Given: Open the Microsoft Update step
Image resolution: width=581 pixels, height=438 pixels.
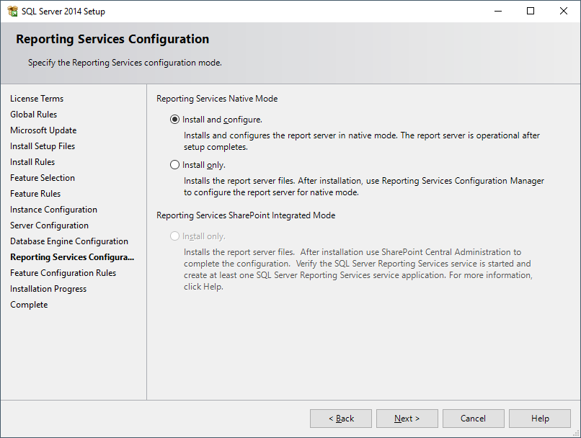Looking at the screenshot, I should (43, 130).
